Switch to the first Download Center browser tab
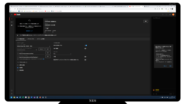 pos(17,6)
